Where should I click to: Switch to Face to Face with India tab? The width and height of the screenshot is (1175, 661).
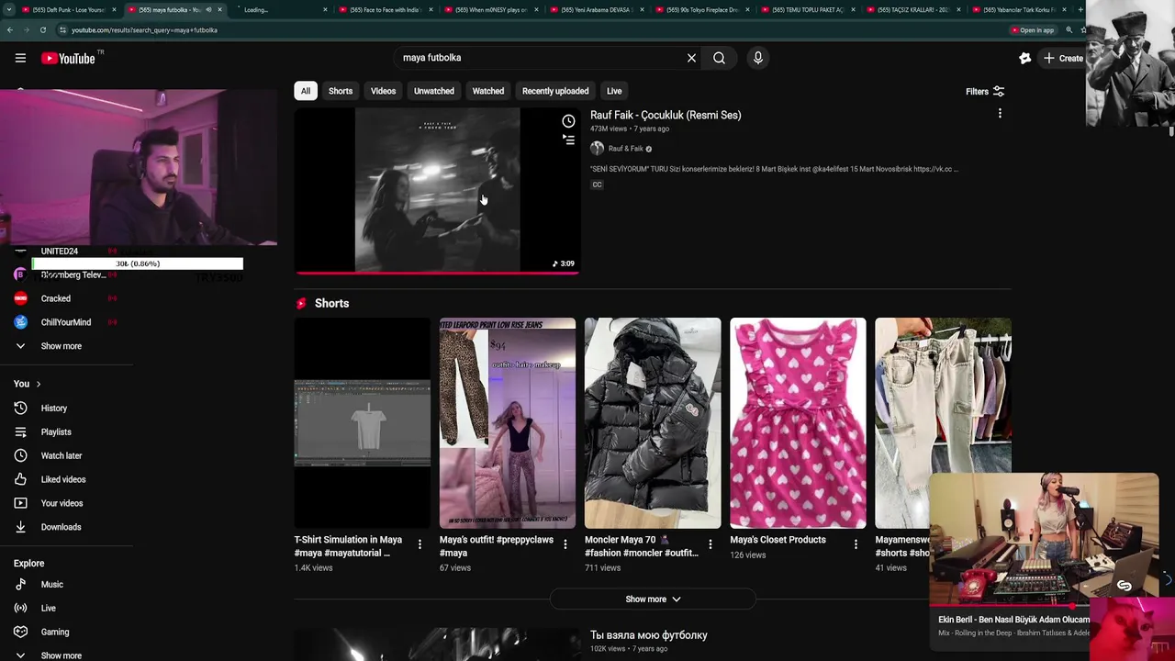pos(386,10)
